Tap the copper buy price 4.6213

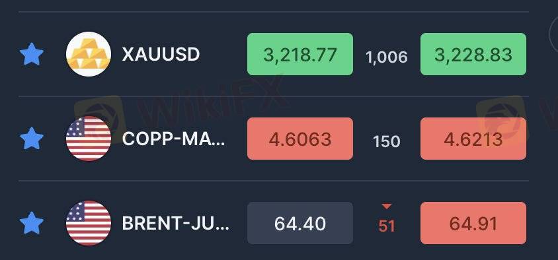tap(473, 139)
